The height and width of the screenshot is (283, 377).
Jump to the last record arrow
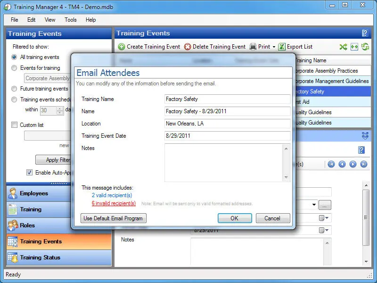(364, 164)
